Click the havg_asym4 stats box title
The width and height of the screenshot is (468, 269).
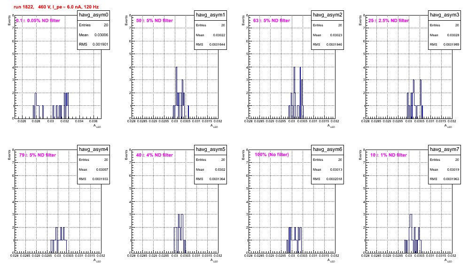[x=94, y=150]
